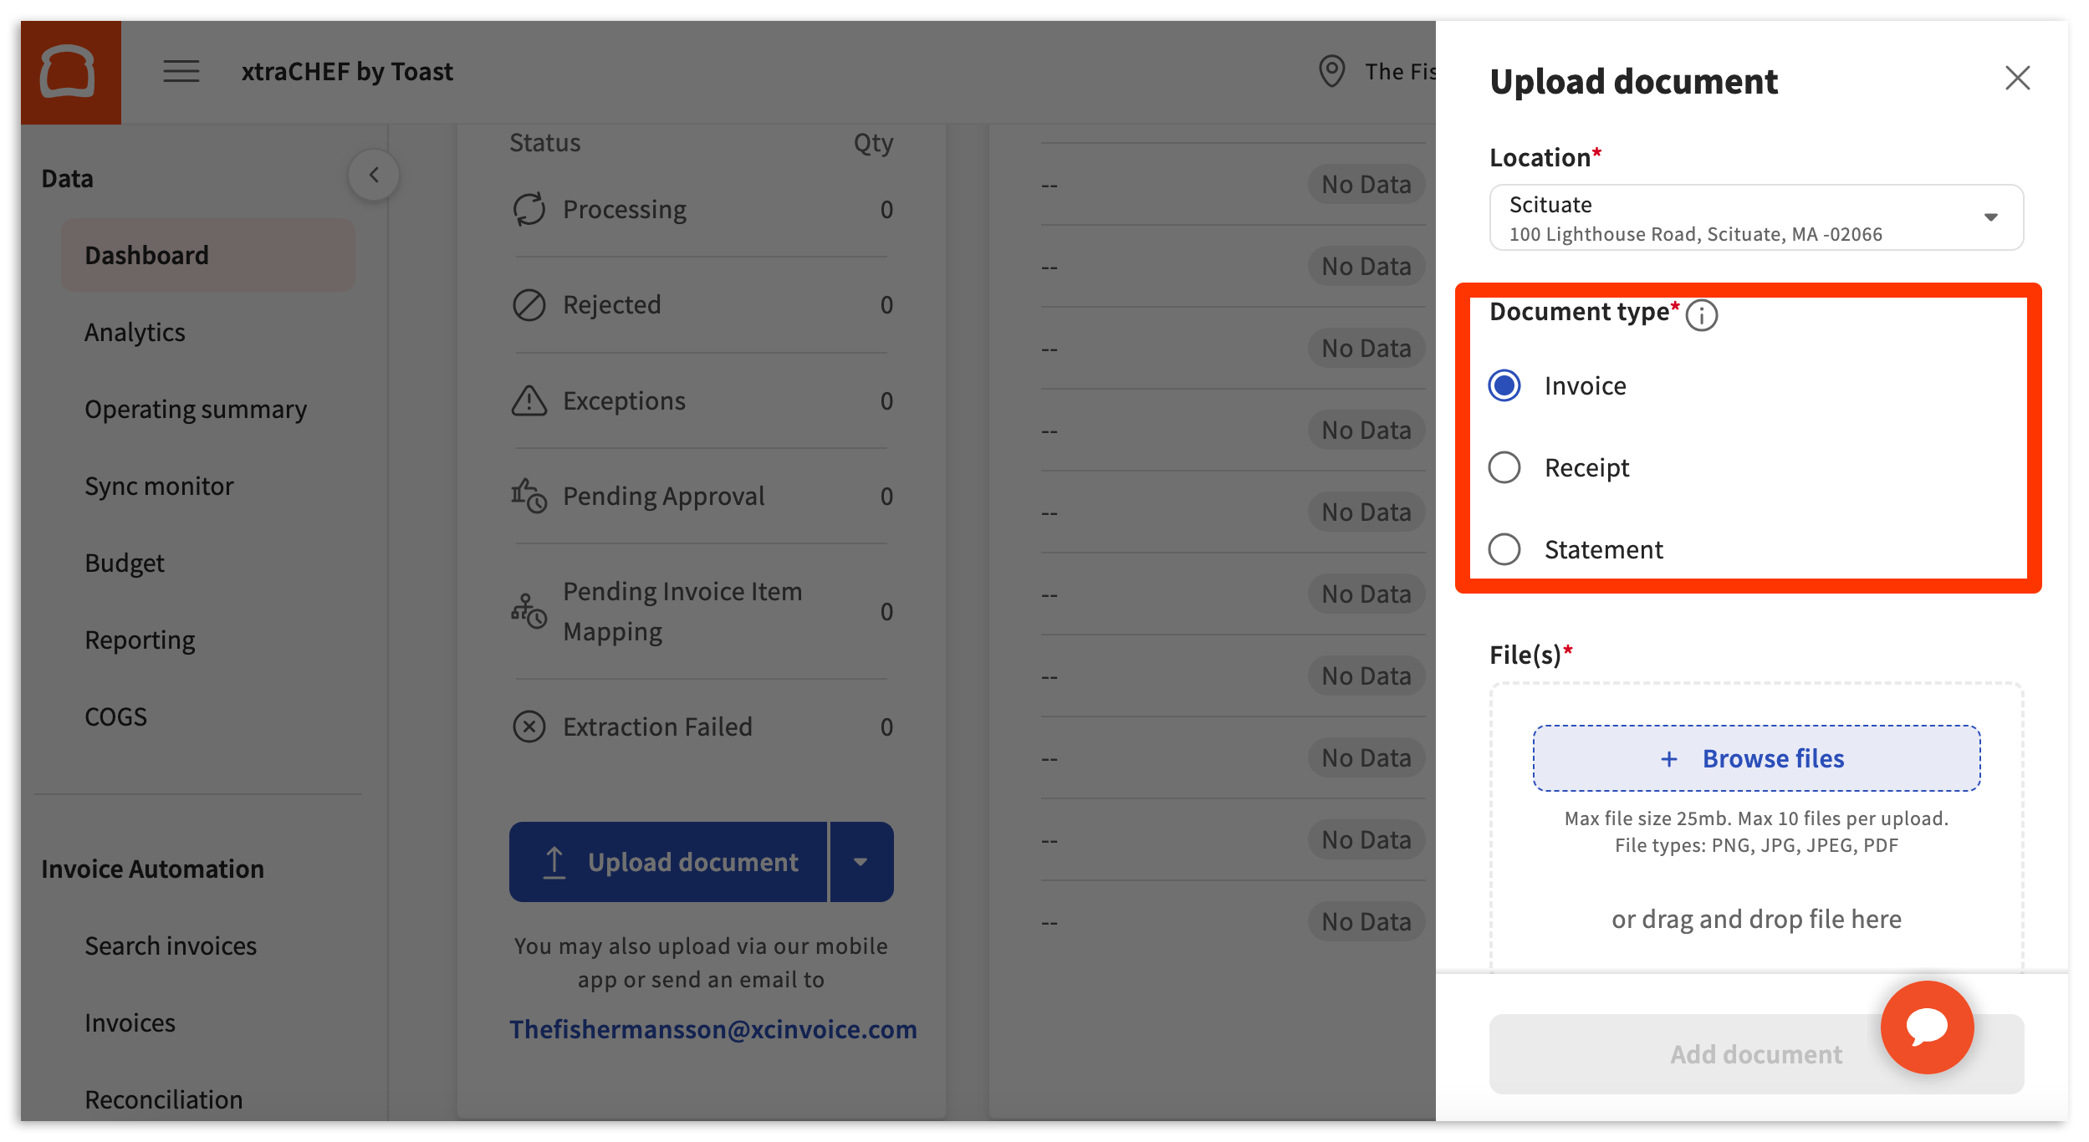This screenshot has width=2089, height=1142.
Task: Click the Extraction Failed circle-x icon
Action: coord(529,726)
